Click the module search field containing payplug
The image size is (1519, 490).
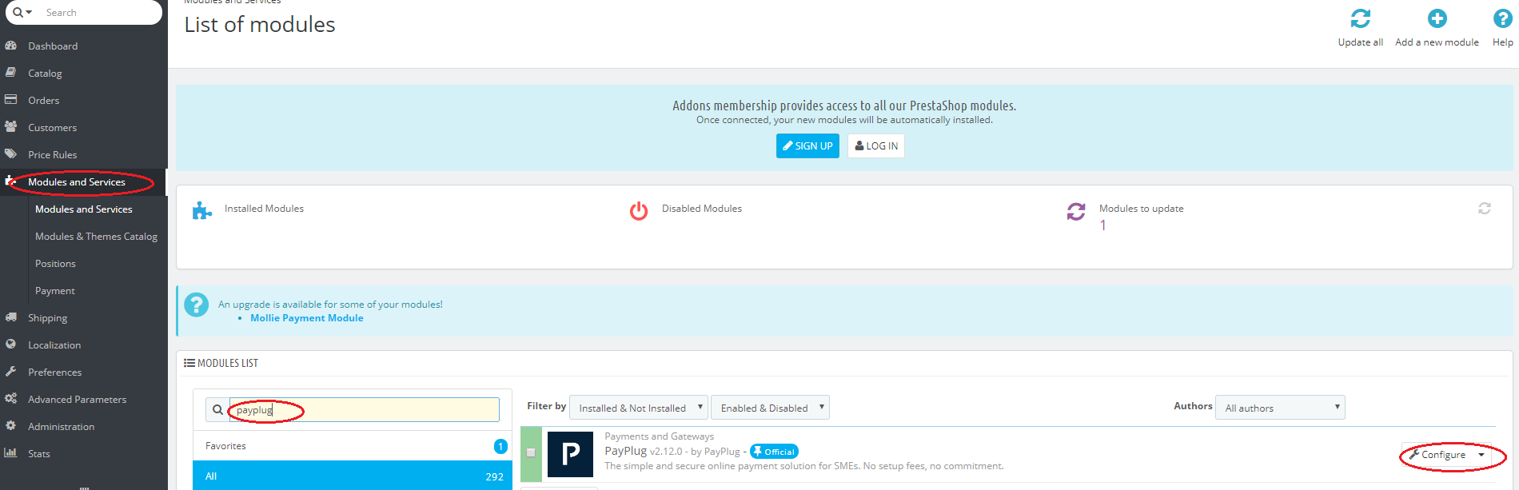point(365,410)
